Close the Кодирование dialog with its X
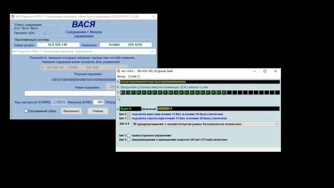 152,51
